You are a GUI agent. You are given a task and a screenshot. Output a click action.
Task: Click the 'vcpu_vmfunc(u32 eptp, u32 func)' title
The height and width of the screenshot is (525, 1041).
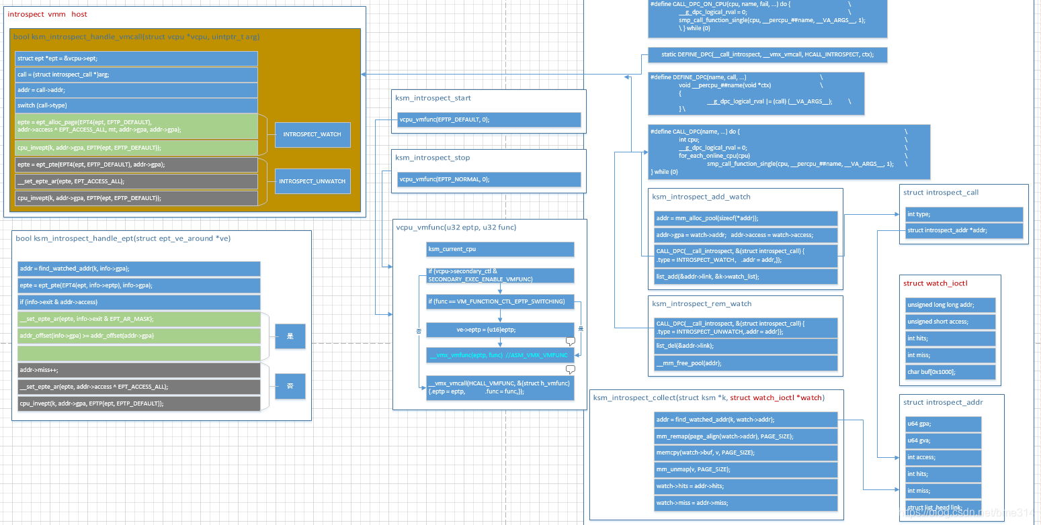click(x=456, y=228)
